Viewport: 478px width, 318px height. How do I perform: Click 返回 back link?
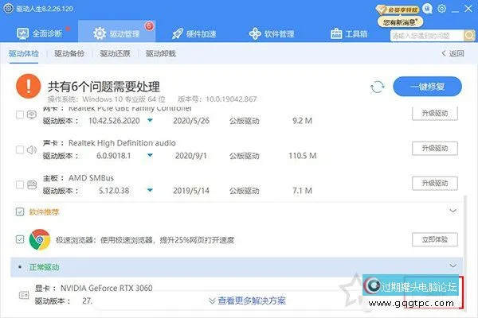pos(453,53)
